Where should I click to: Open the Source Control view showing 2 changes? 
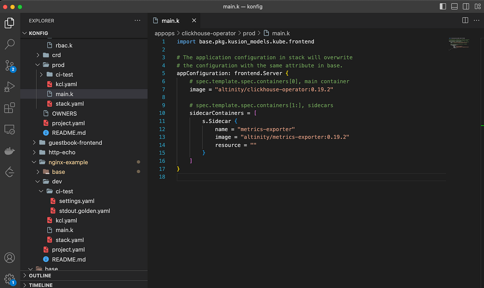point(9,66)
